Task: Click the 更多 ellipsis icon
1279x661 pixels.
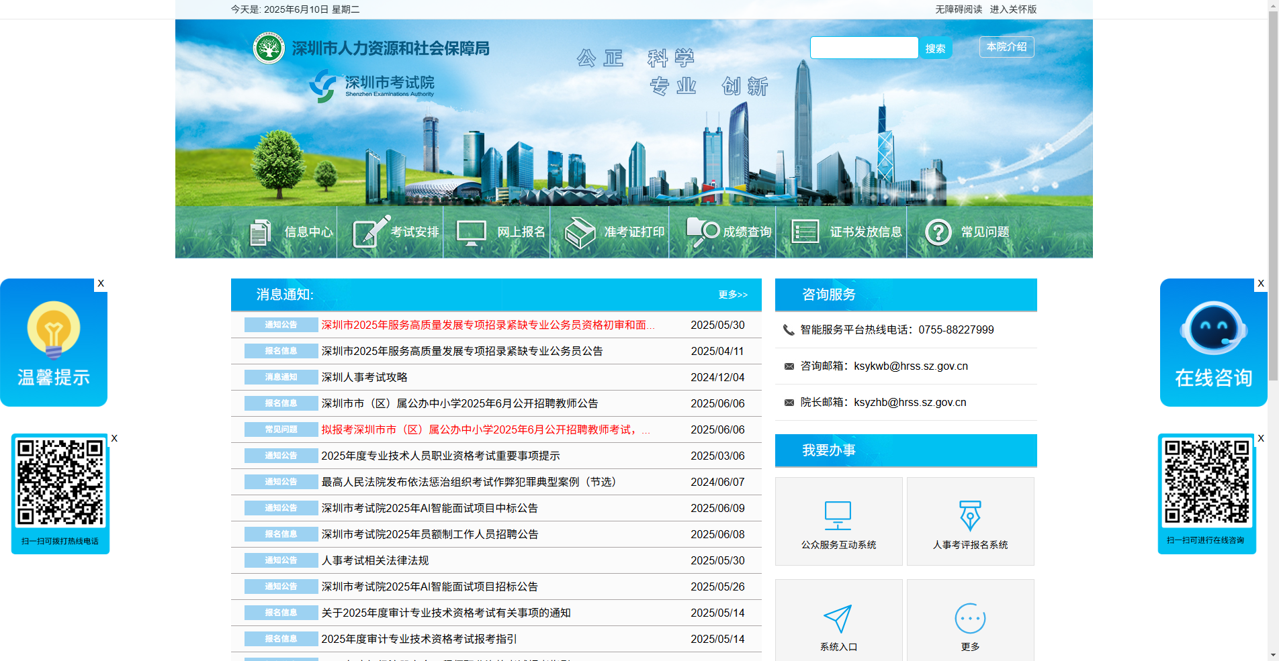Action: coord(969,619)
